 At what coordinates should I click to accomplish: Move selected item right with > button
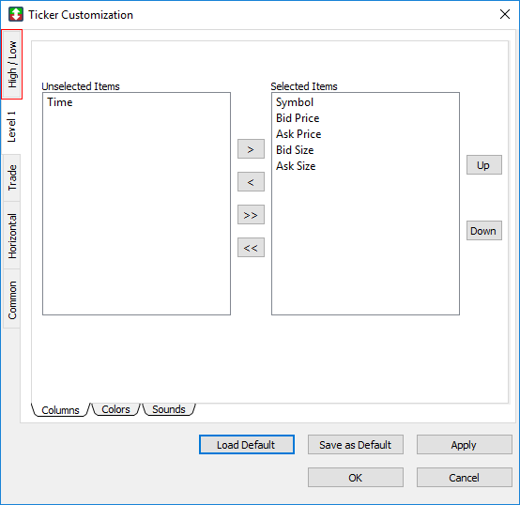pos(251,149)
